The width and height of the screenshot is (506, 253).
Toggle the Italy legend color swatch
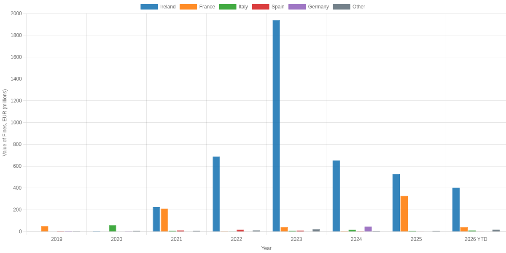tap(228, 7)
